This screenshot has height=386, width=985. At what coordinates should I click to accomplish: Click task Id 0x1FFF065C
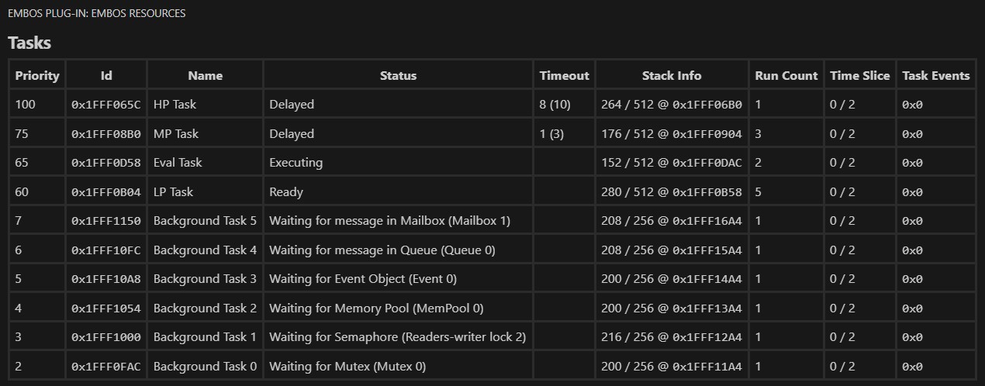(106, 105)
